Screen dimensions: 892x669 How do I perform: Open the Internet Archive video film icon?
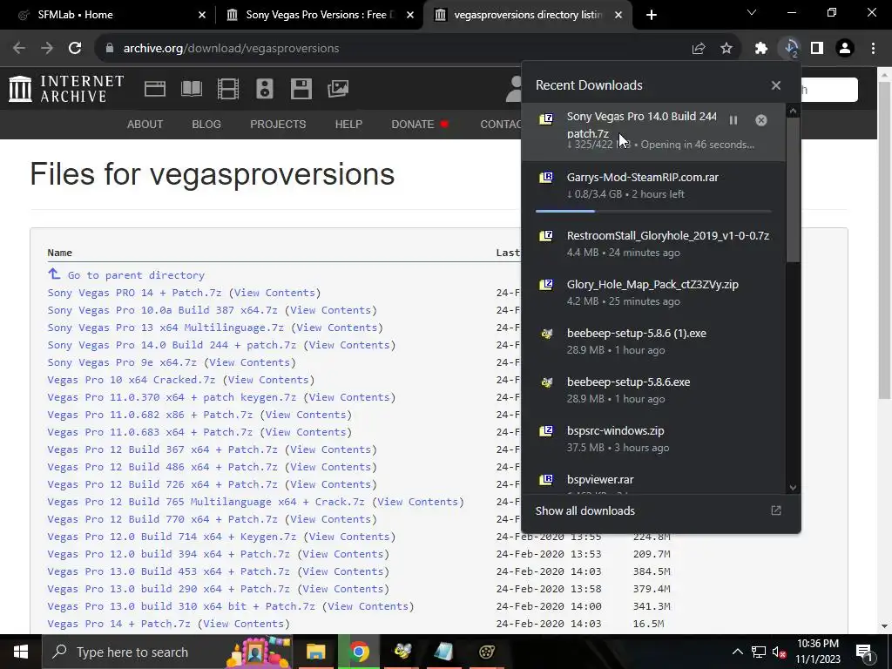(228, 89)
